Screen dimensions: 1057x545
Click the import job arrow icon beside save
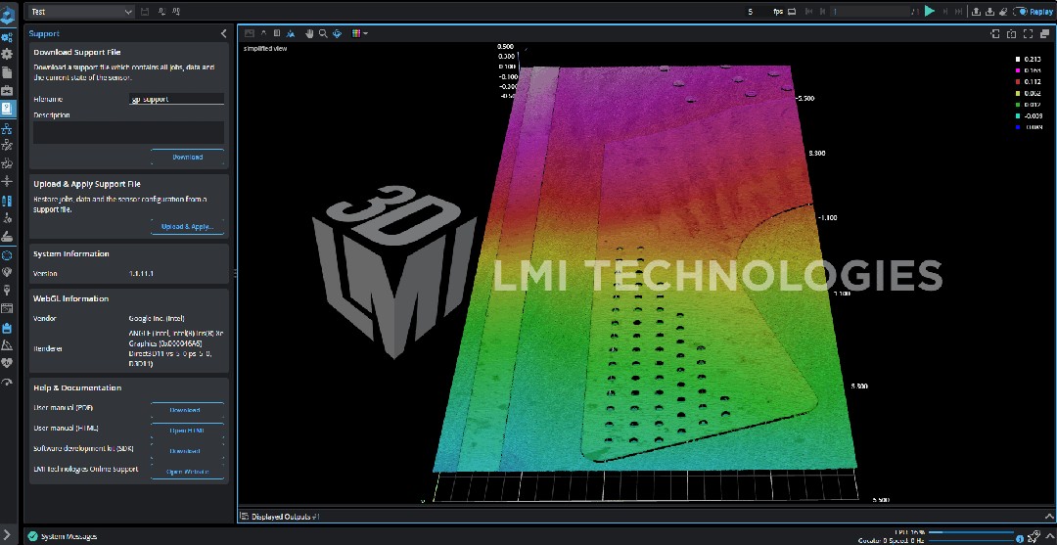click(x=161, y=12)
